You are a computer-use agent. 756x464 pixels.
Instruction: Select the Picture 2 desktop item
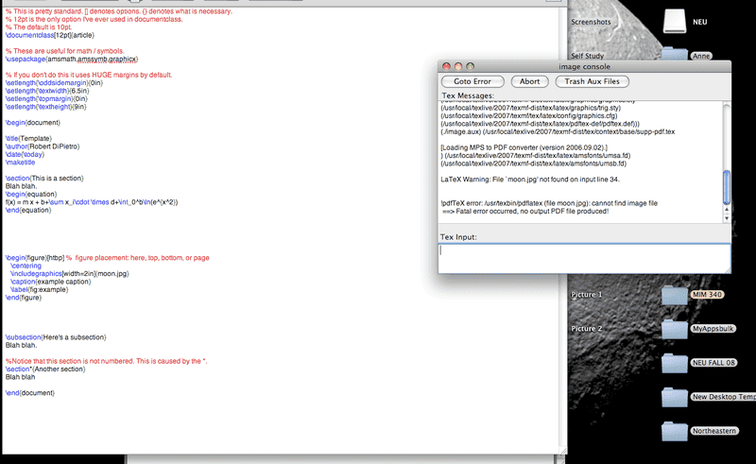(586, 328)
